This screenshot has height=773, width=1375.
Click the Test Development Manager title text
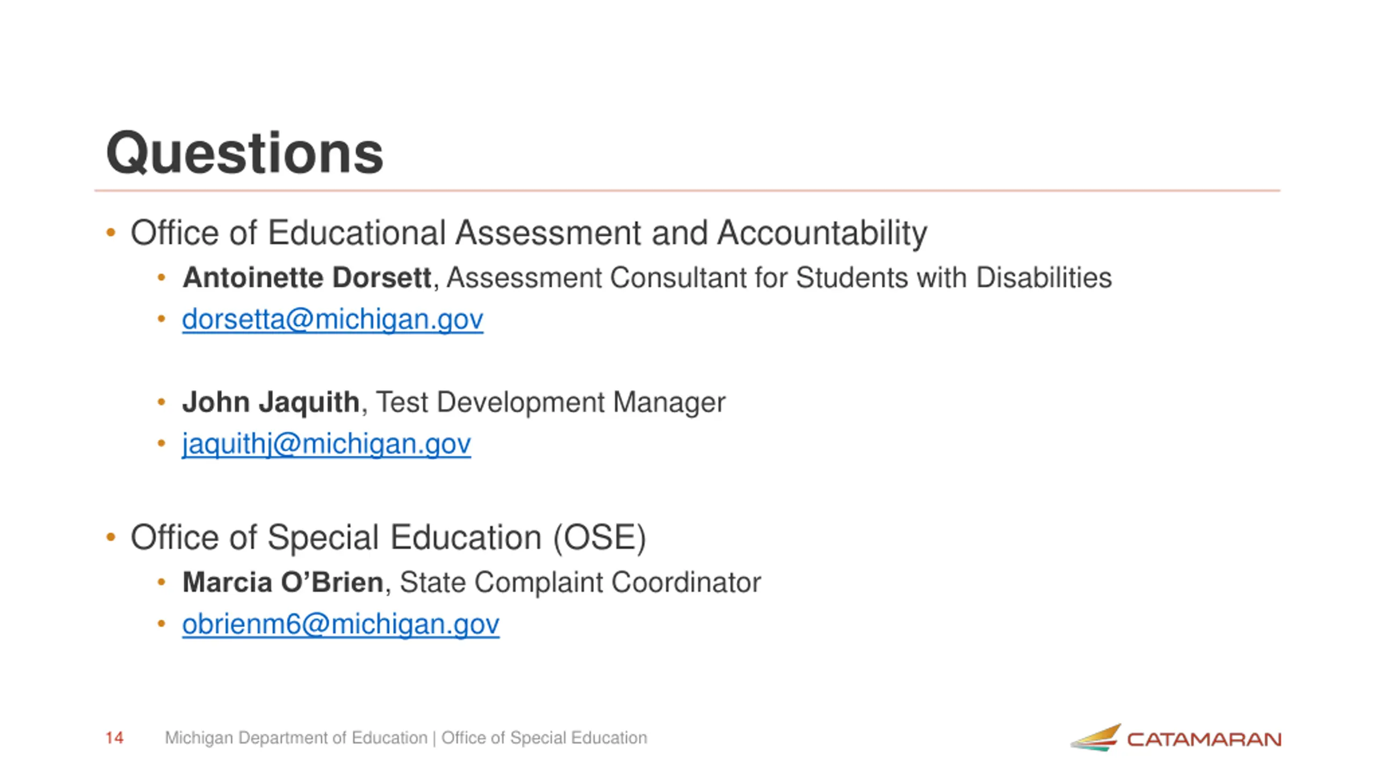[551, 402]
